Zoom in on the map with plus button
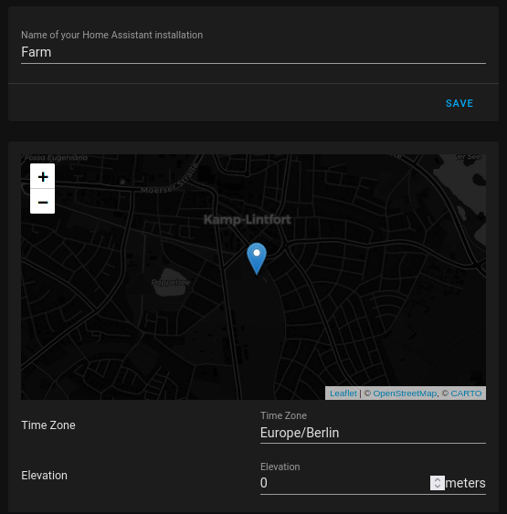Viewport: 507px width, 514px height. (43, 176)
